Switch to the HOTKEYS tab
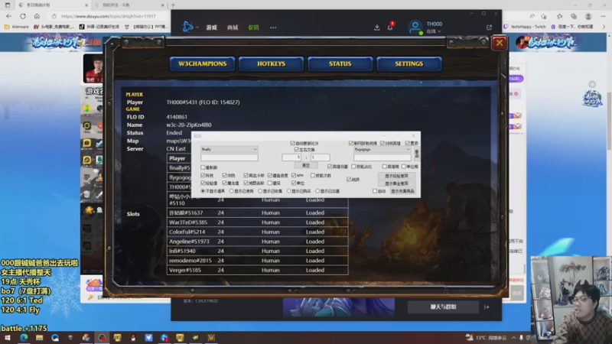 click(x=272, y=64)
